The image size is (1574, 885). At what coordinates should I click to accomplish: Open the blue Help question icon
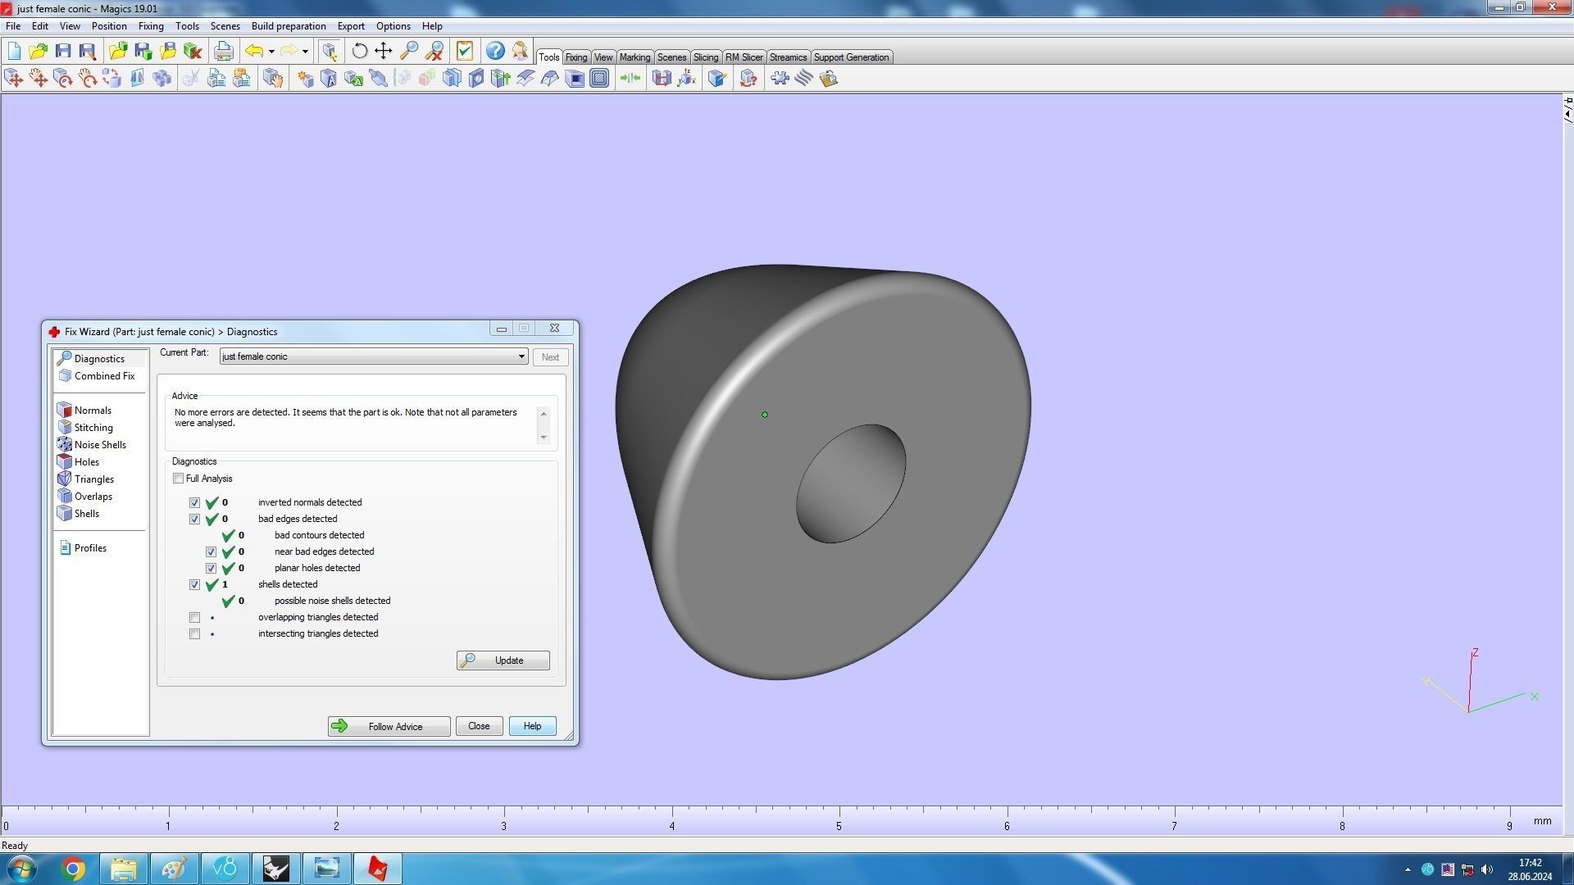(495, 51)
